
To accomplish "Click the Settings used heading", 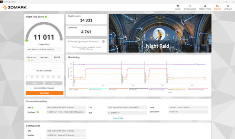I will pyautogui.click(x=33, y=126).
